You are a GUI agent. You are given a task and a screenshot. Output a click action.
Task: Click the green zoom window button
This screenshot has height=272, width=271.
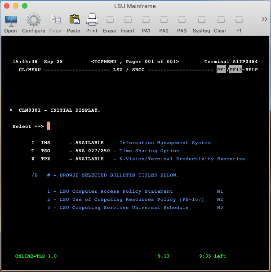(25, 6)
